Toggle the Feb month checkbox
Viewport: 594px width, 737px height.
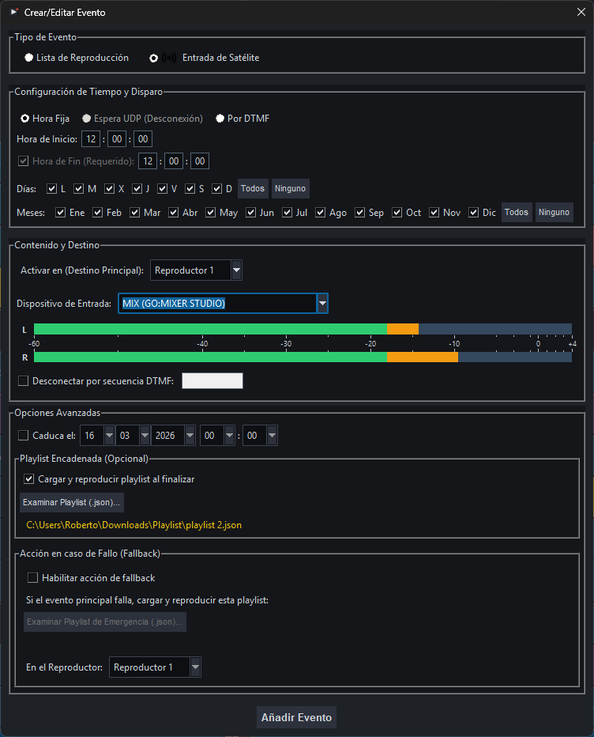97,213
